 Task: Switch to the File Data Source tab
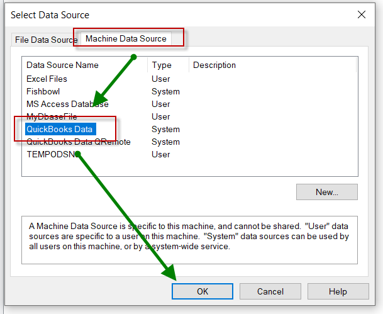pos(46,40)
